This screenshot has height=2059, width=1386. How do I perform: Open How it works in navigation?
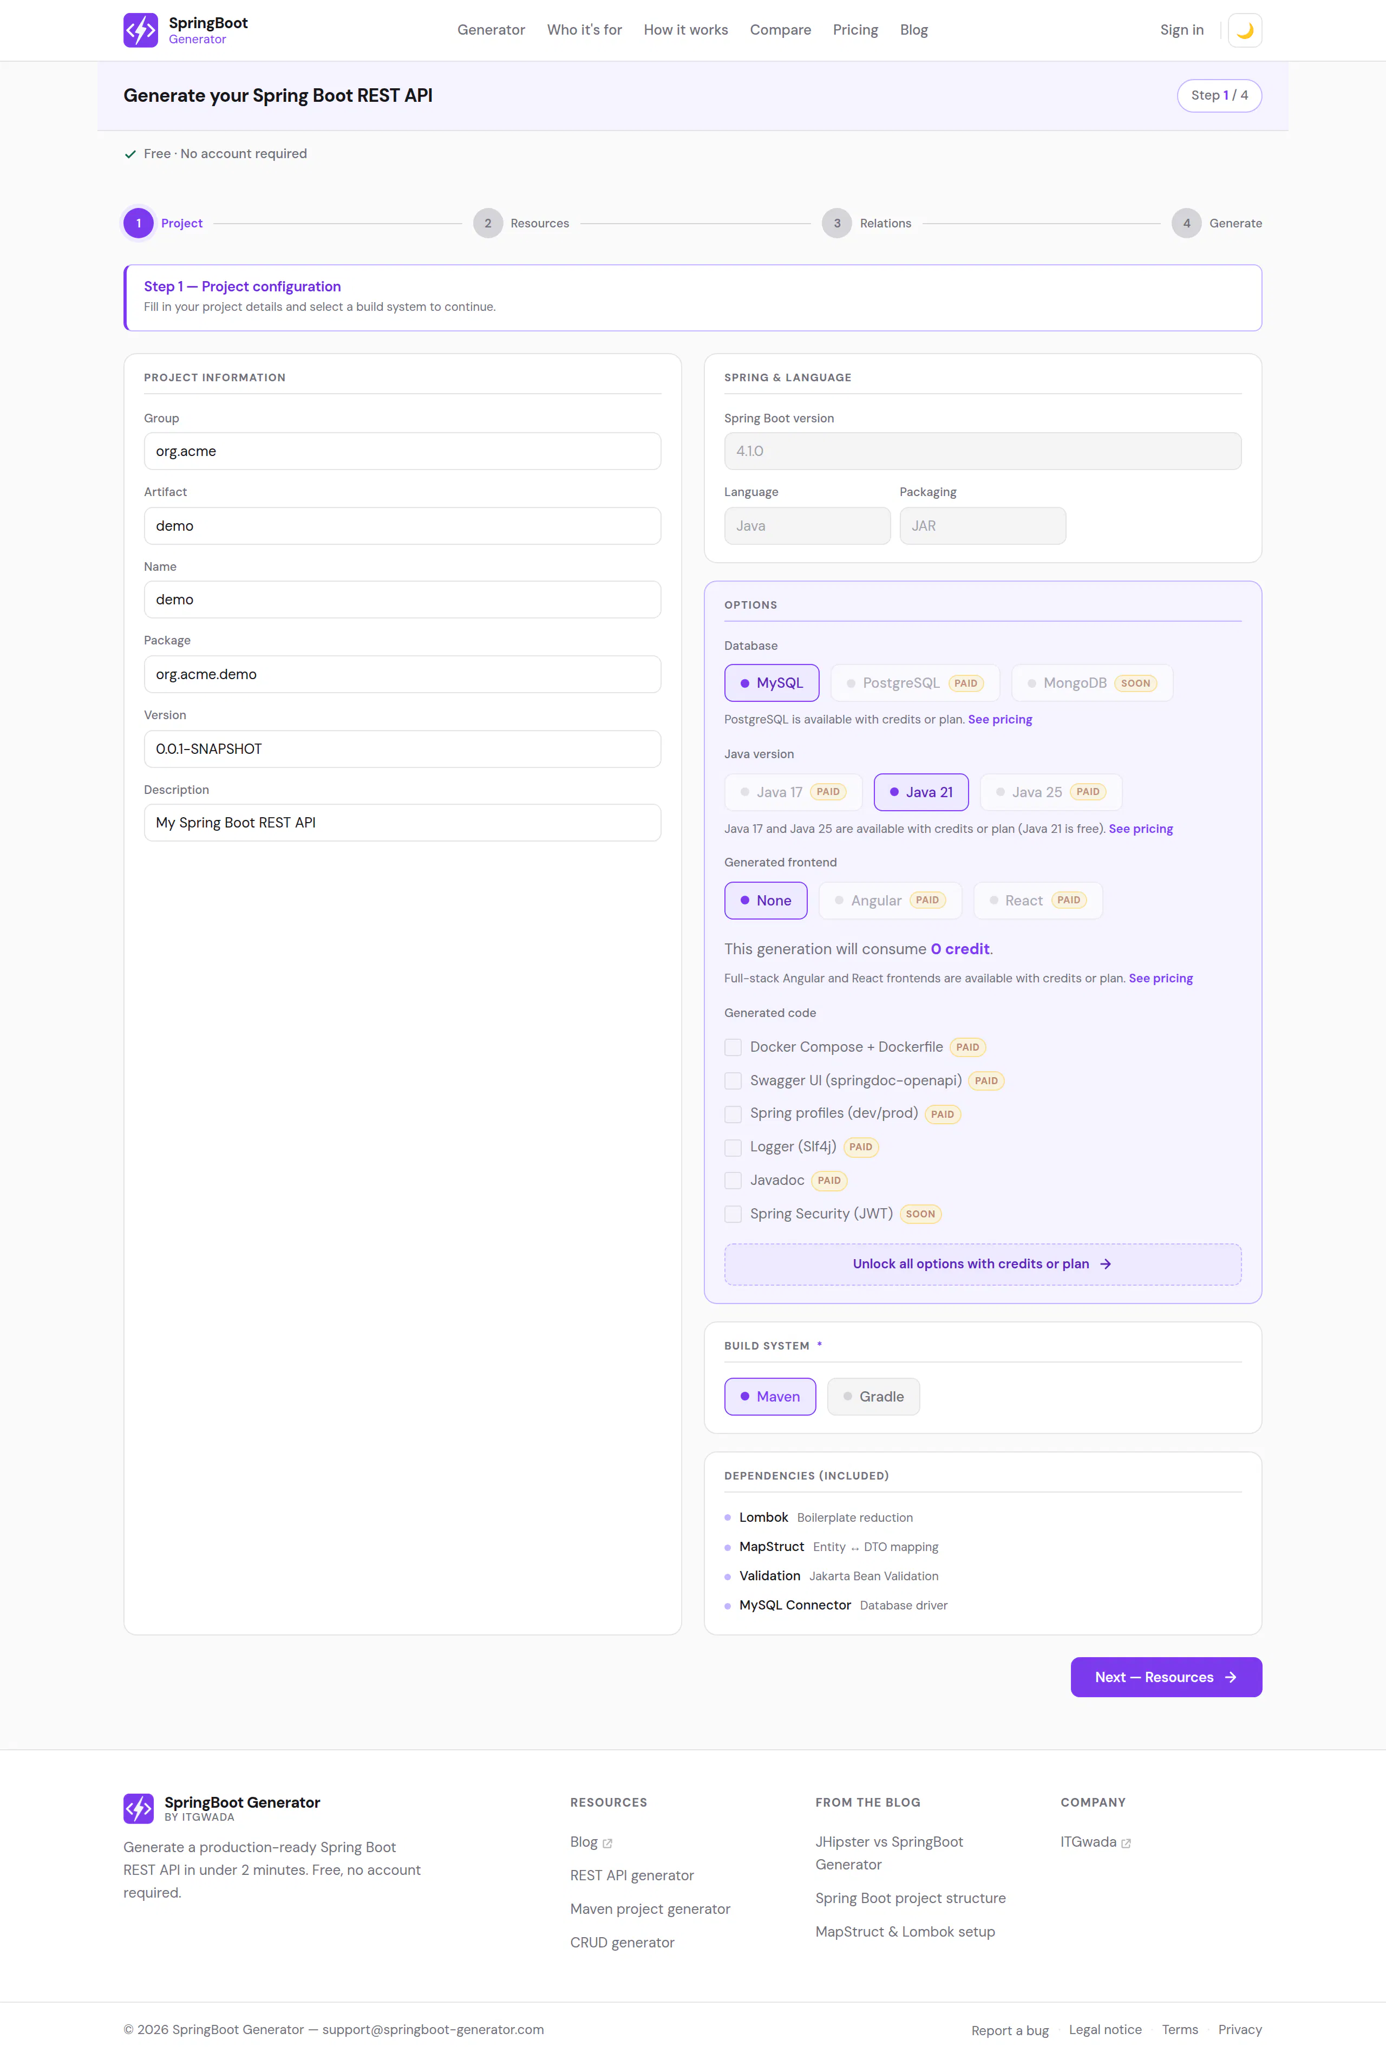point(686,30)
